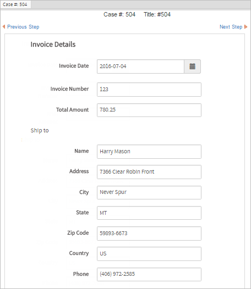Click the Zip Code input field
This screenshot has height=289, width=251.
pos(149,234)
